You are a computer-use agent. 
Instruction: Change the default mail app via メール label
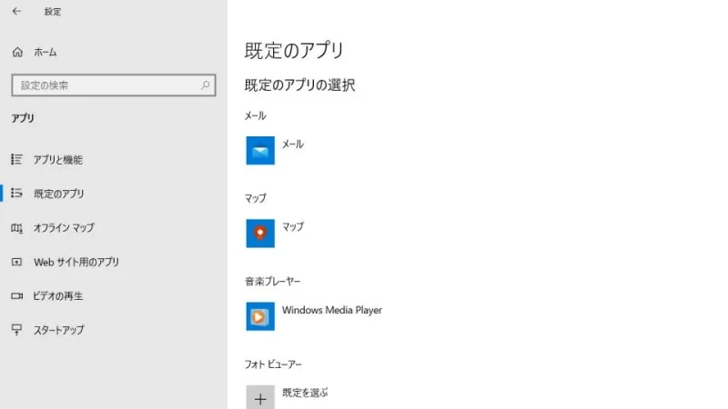pyautogui.click(x=293, y=144)
